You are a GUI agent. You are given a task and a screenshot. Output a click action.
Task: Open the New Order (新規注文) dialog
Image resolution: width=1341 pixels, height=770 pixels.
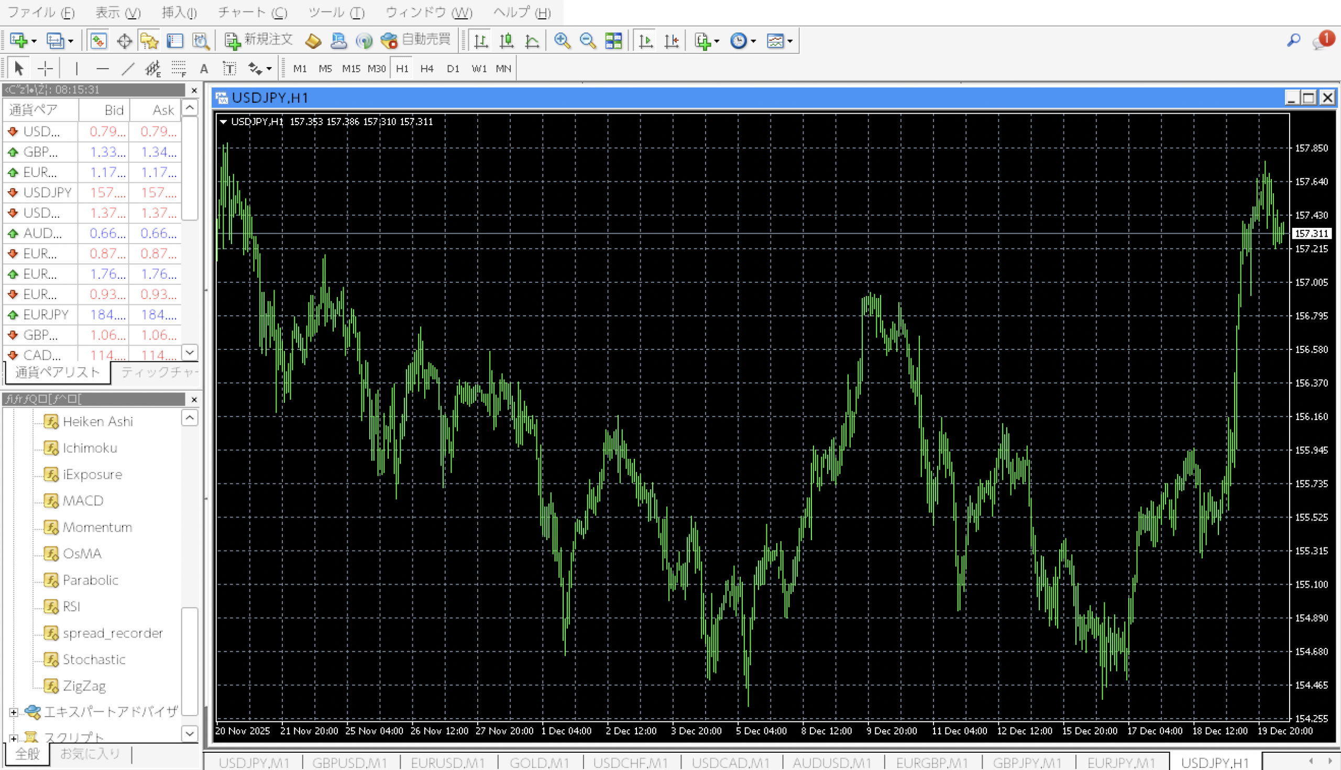coord(259,40)
